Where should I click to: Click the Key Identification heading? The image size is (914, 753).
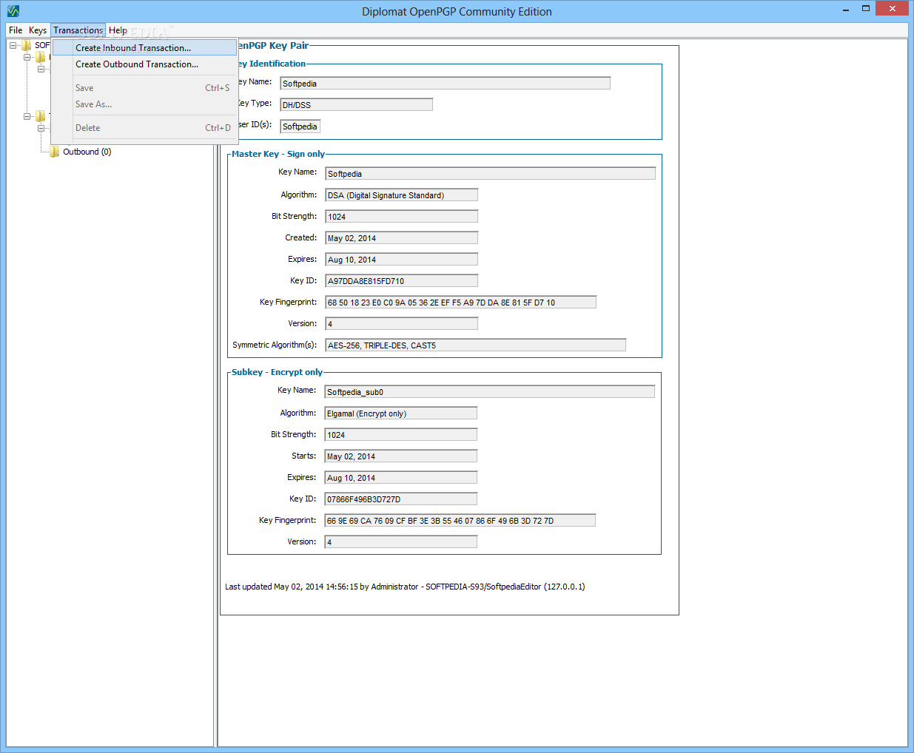pos(272,64)
